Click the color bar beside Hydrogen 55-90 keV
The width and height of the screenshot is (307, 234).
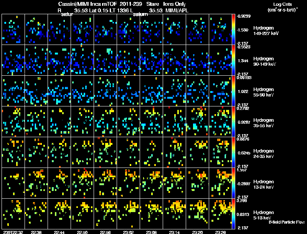233,91
